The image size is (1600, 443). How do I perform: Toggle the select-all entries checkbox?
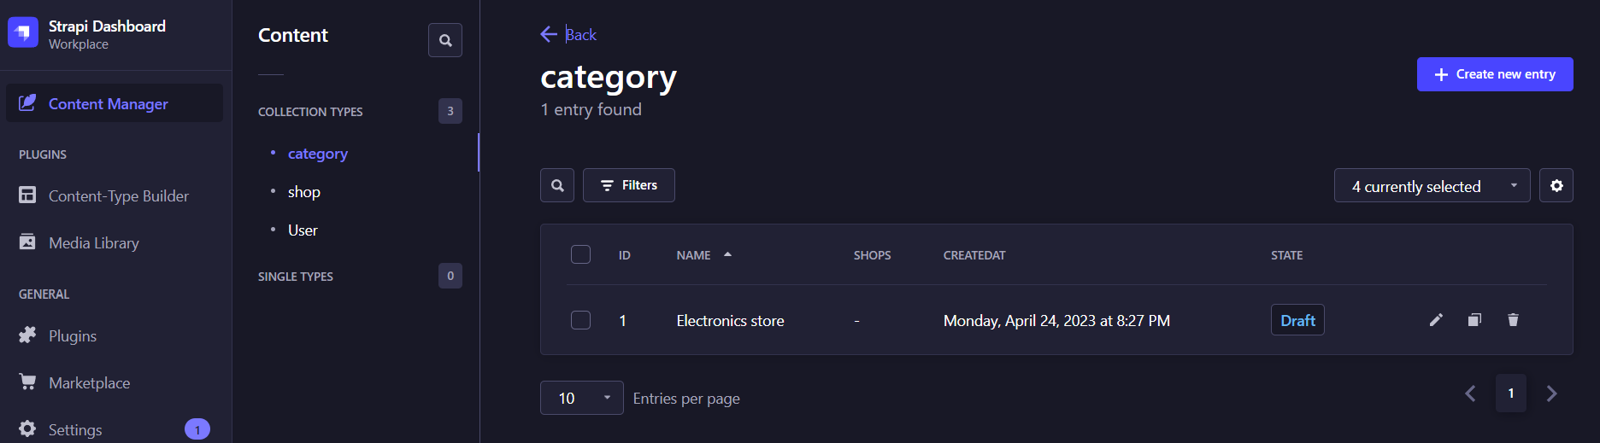click(x=580, y=254)
